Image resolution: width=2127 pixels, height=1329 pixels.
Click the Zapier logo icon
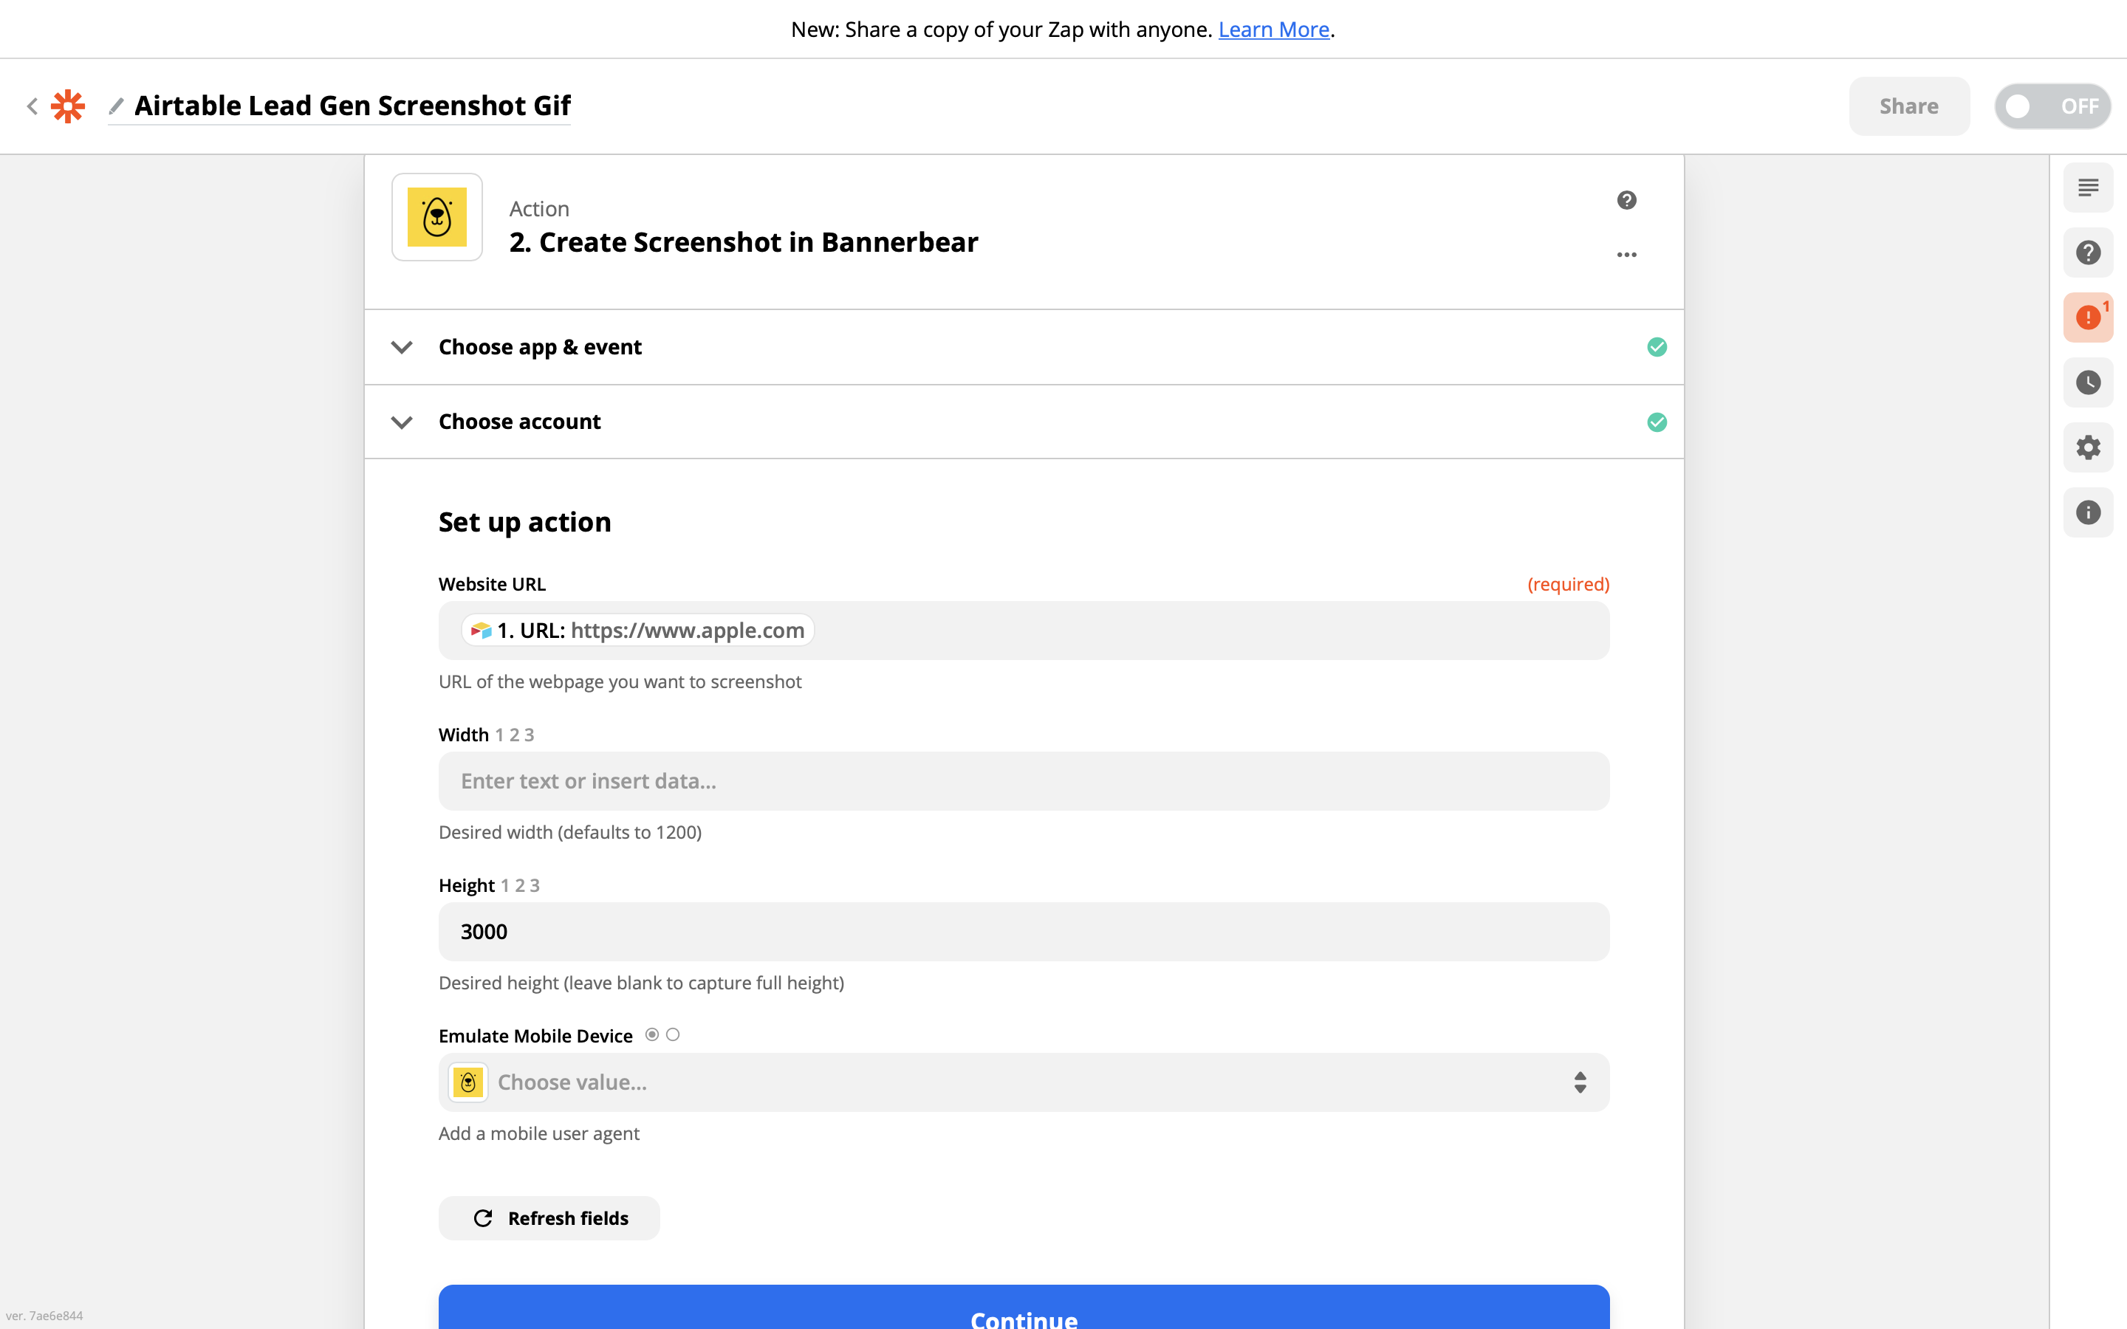click(x=68, y=106)
